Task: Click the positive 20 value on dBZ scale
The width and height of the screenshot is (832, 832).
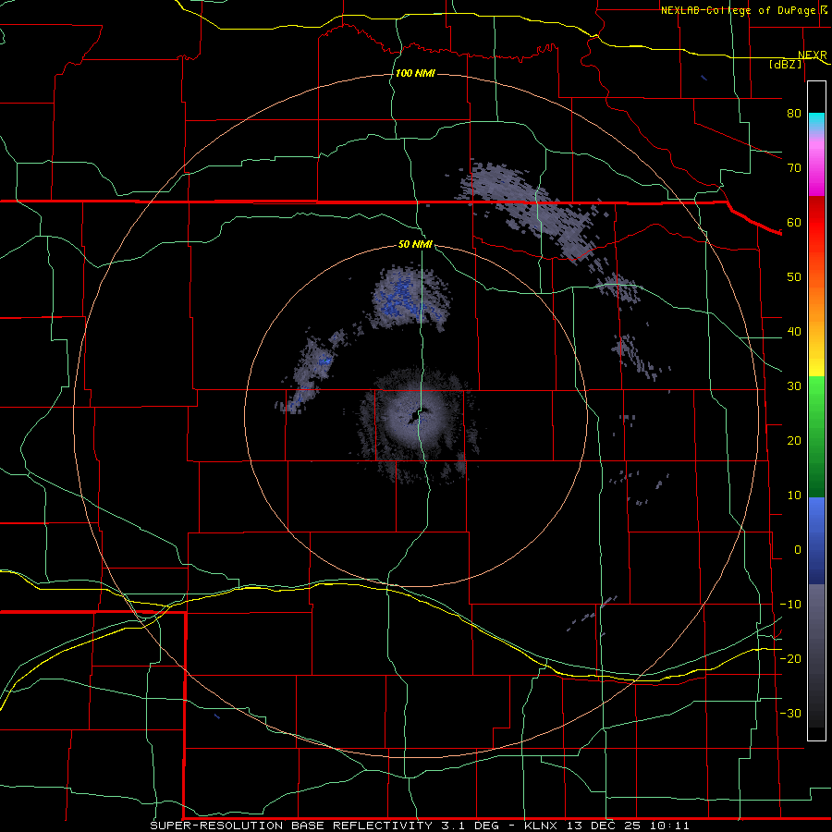Action: (794, 440)
